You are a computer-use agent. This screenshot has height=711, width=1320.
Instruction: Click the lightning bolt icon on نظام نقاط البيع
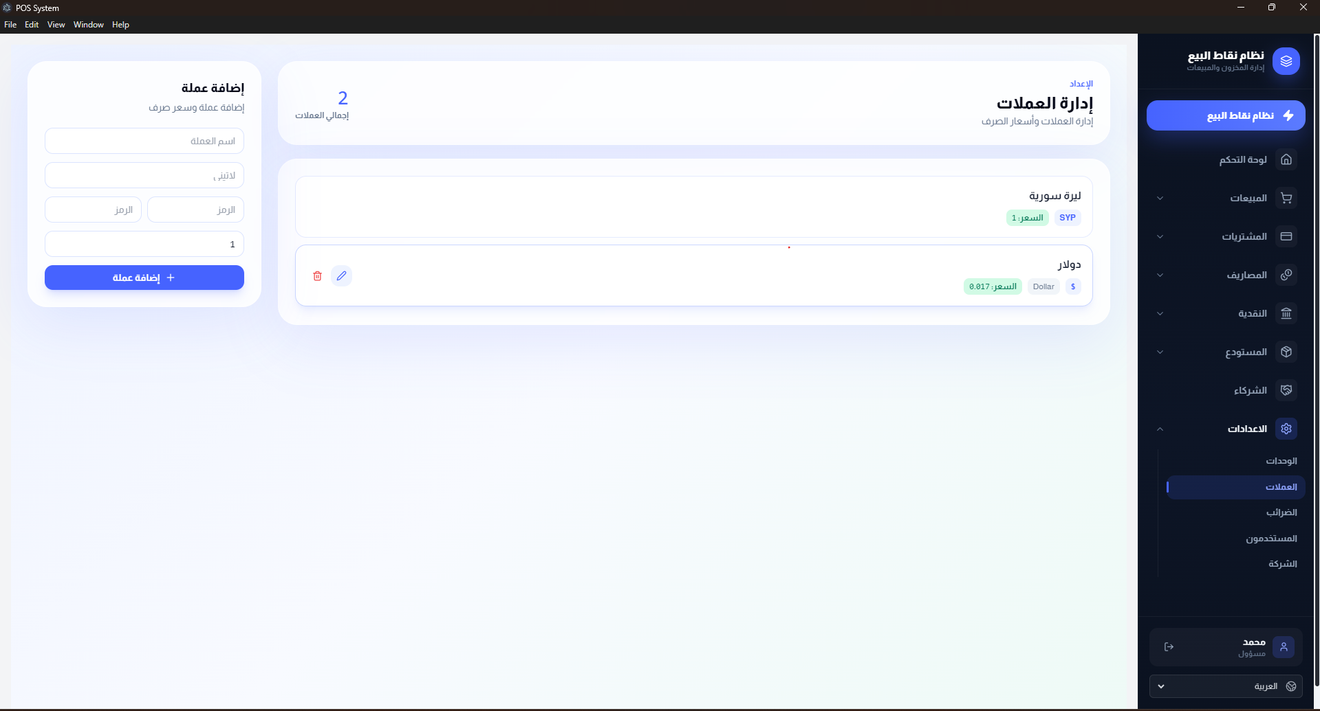[1288, 115]
